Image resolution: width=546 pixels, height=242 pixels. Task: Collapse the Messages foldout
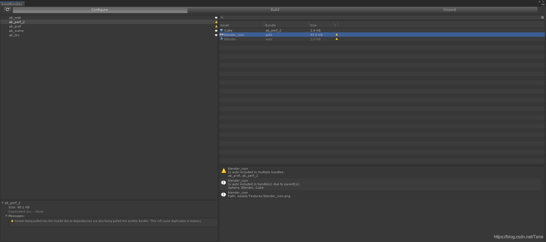[6, 216]
